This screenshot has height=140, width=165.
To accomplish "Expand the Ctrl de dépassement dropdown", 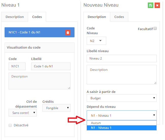I will 23,113.
